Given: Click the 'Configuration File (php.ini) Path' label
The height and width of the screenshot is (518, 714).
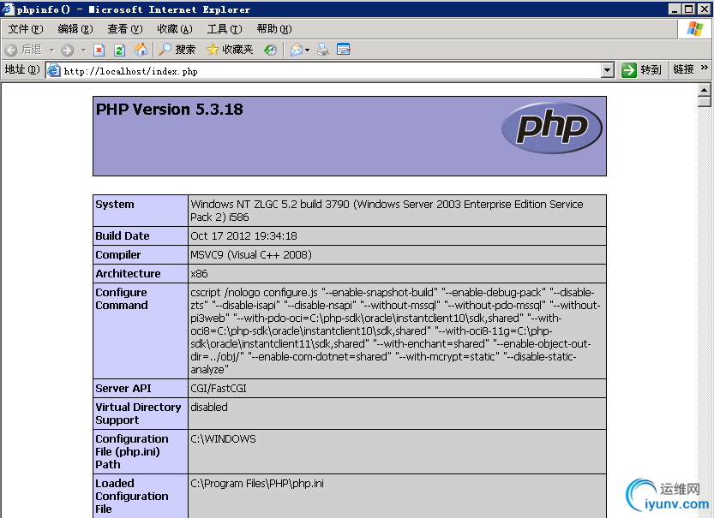Looking at the screenshot, I should pyautogui.click(x=132, y=451).
